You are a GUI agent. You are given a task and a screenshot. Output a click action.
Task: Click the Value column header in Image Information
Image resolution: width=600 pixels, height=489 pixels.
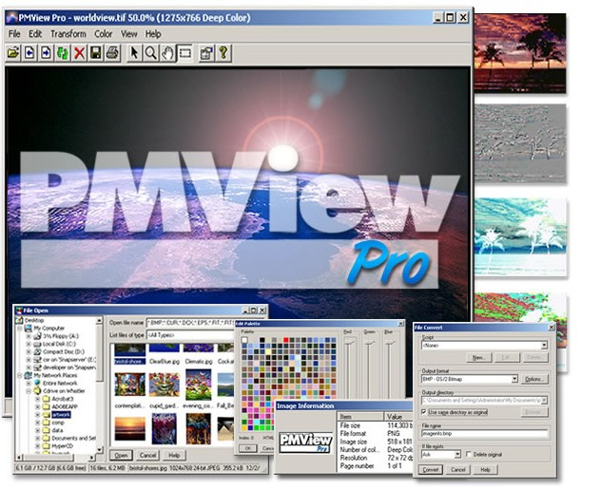tap(398, 417)
